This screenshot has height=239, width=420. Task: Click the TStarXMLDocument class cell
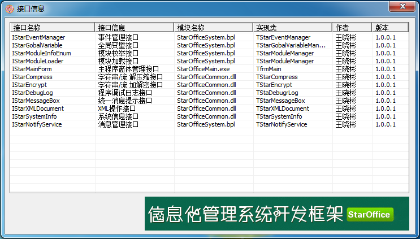click(x=283, y=108)
